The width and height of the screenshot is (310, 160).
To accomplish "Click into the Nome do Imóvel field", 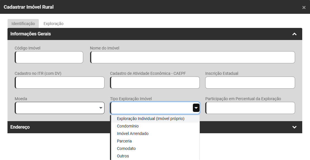I will [x=193, y=57].
